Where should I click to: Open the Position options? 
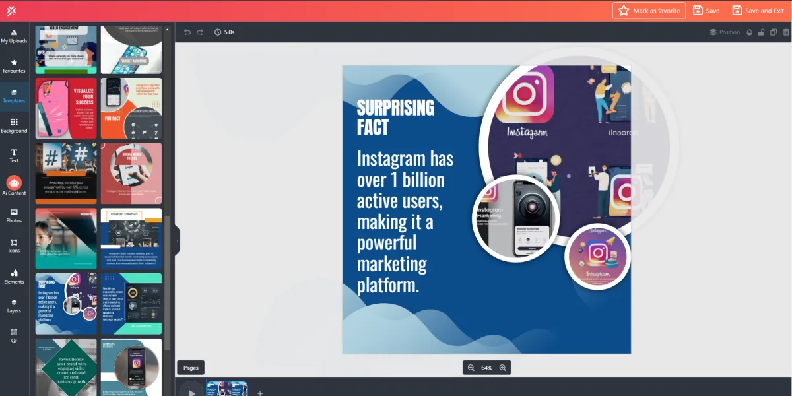(x=725, y=32)
